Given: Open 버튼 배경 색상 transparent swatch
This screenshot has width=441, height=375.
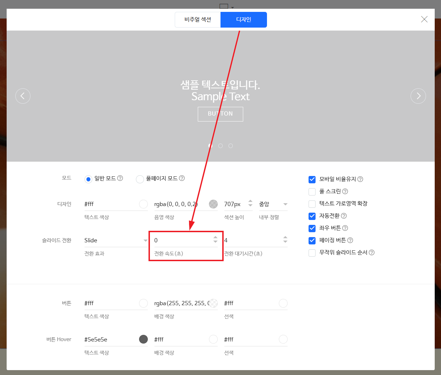Looking at the screenshot, I should coord(213,303).
